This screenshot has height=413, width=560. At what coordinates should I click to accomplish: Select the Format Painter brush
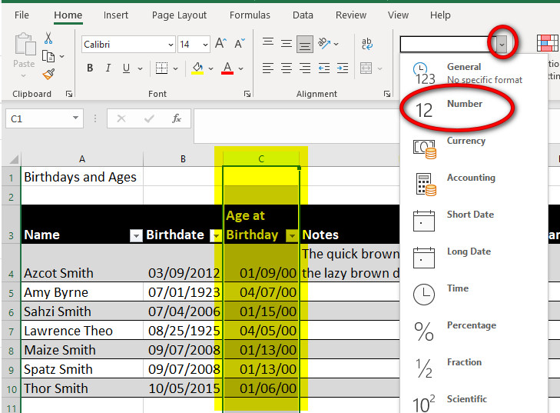[48, 75]
